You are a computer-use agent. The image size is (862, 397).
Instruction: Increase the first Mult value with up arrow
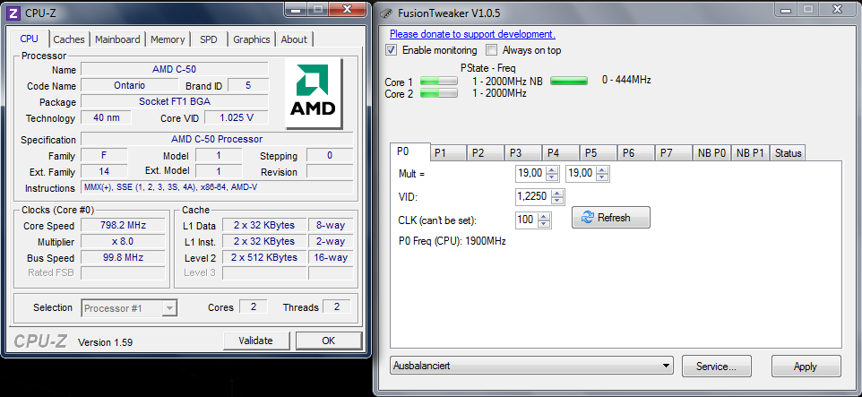click(553, 170)
